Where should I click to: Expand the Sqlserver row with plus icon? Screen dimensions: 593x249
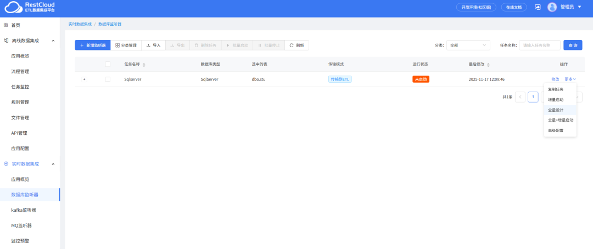pyautogui.click(x=85, y=80)
